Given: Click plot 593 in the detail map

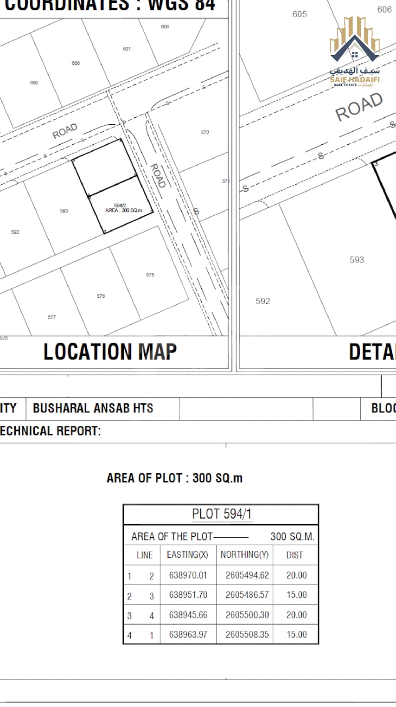Looking at the screenshot, I should [357, 260].
